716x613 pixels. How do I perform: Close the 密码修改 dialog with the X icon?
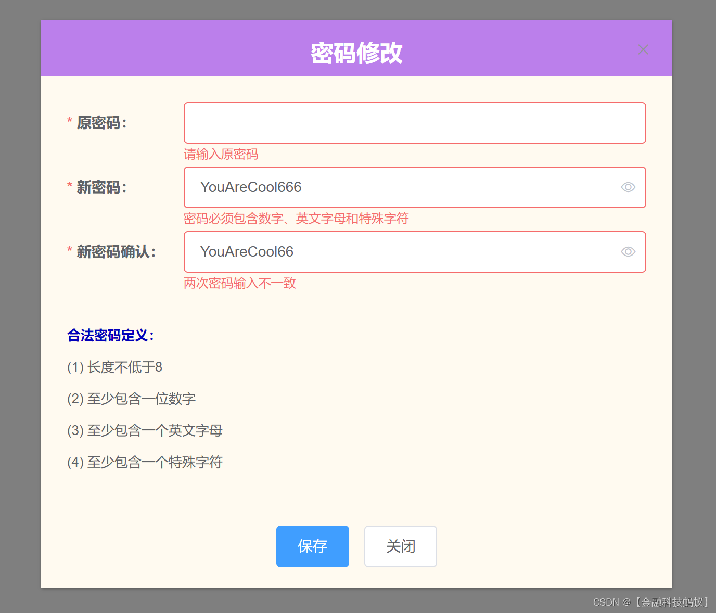643,49
